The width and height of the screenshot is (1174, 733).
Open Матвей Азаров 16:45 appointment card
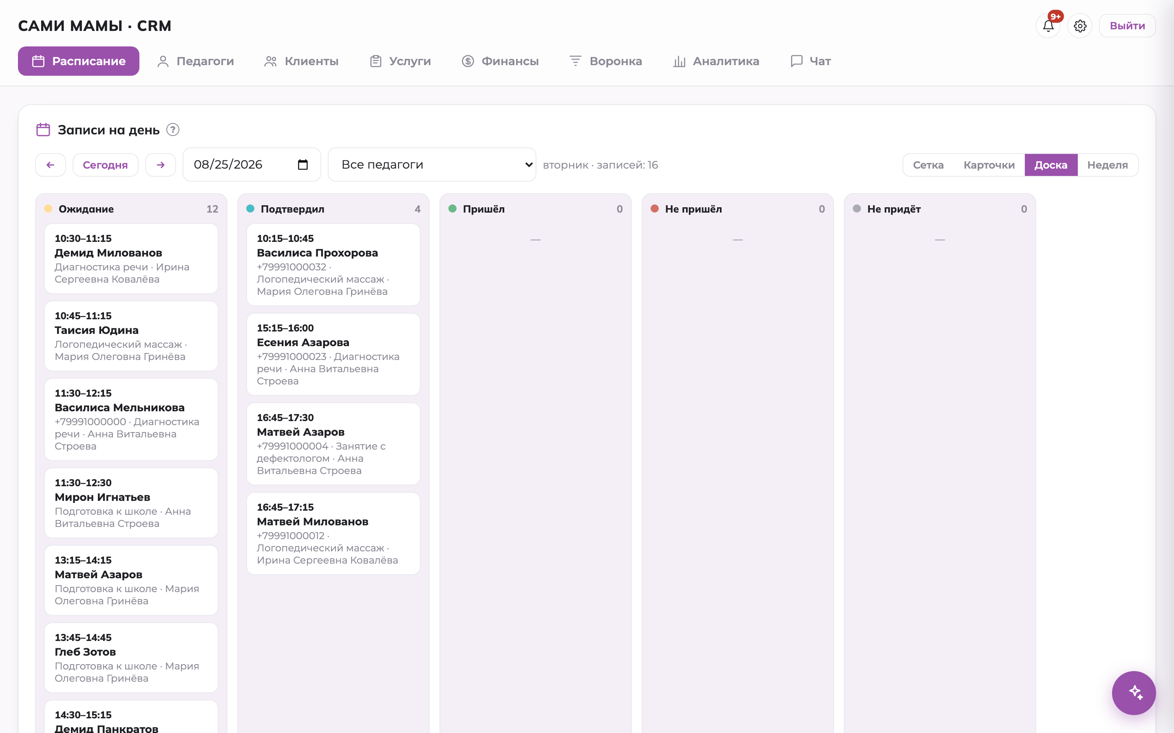click(x=333, y=444)
